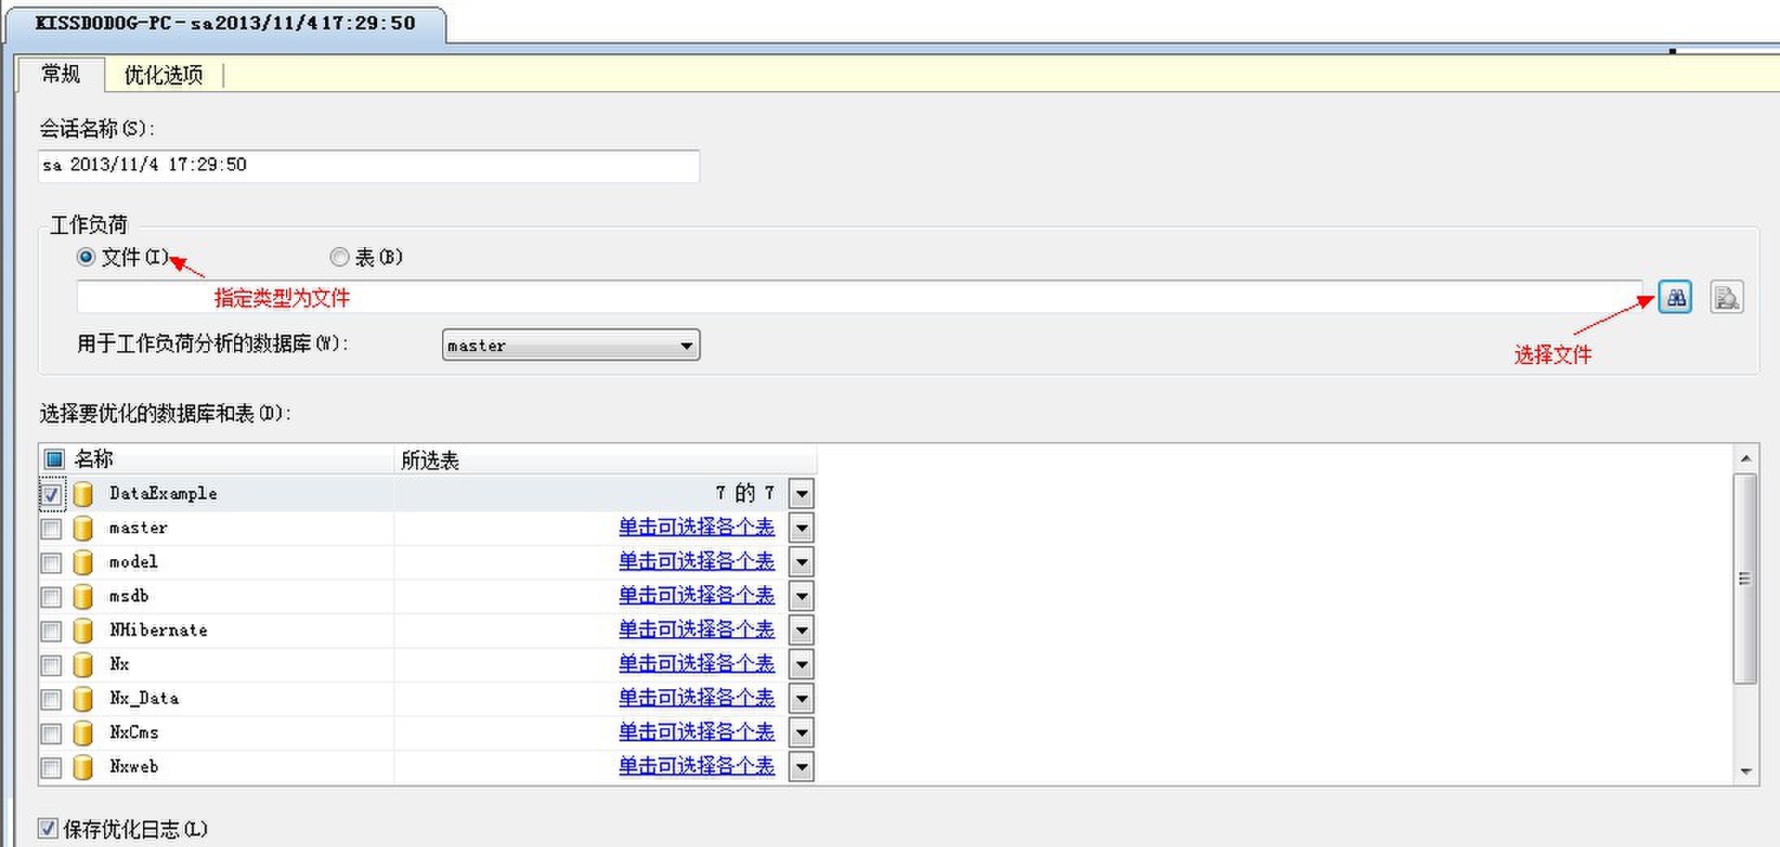Check the Nxweb database checkbox

click(x=51, y=767)
